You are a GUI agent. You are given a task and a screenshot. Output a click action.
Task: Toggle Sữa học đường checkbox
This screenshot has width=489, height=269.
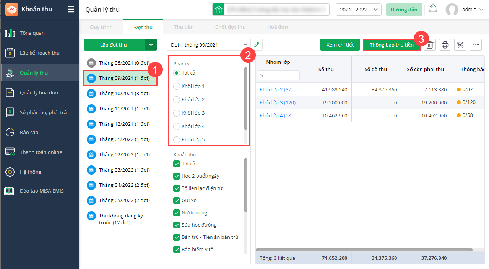pyautogui.click(x=177, y=225)
